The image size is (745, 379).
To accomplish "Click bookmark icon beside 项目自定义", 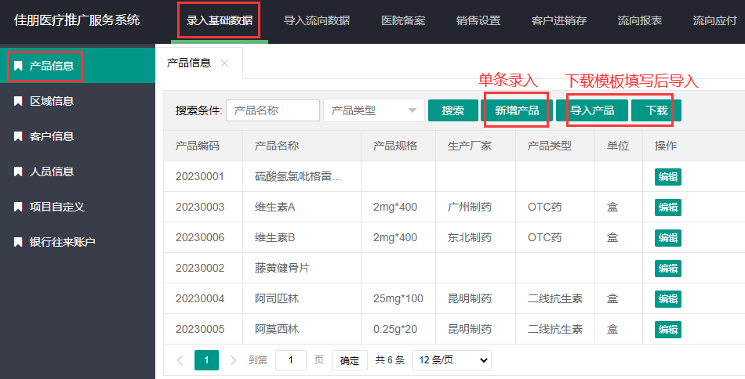I will click(18, 207).
